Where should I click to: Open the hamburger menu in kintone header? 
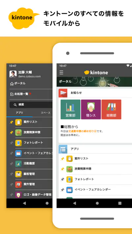coord(61,72)
